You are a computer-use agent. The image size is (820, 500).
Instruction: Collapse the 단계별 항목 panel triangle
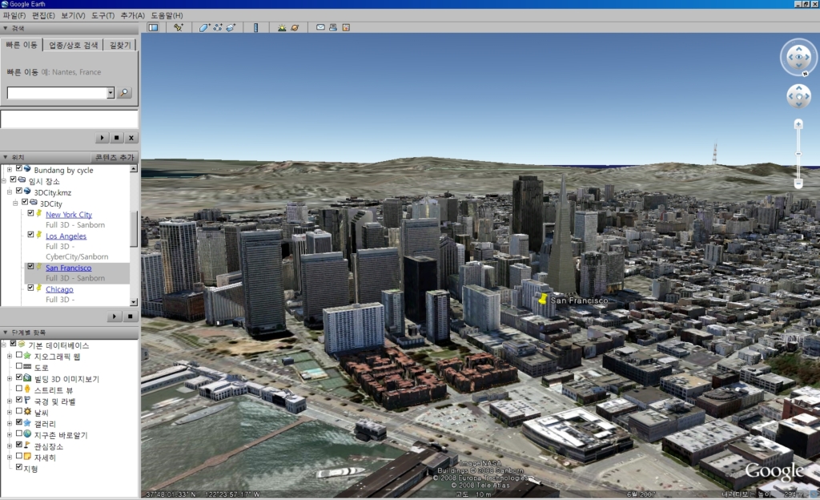pyautogui.click(x=6, y=332)
